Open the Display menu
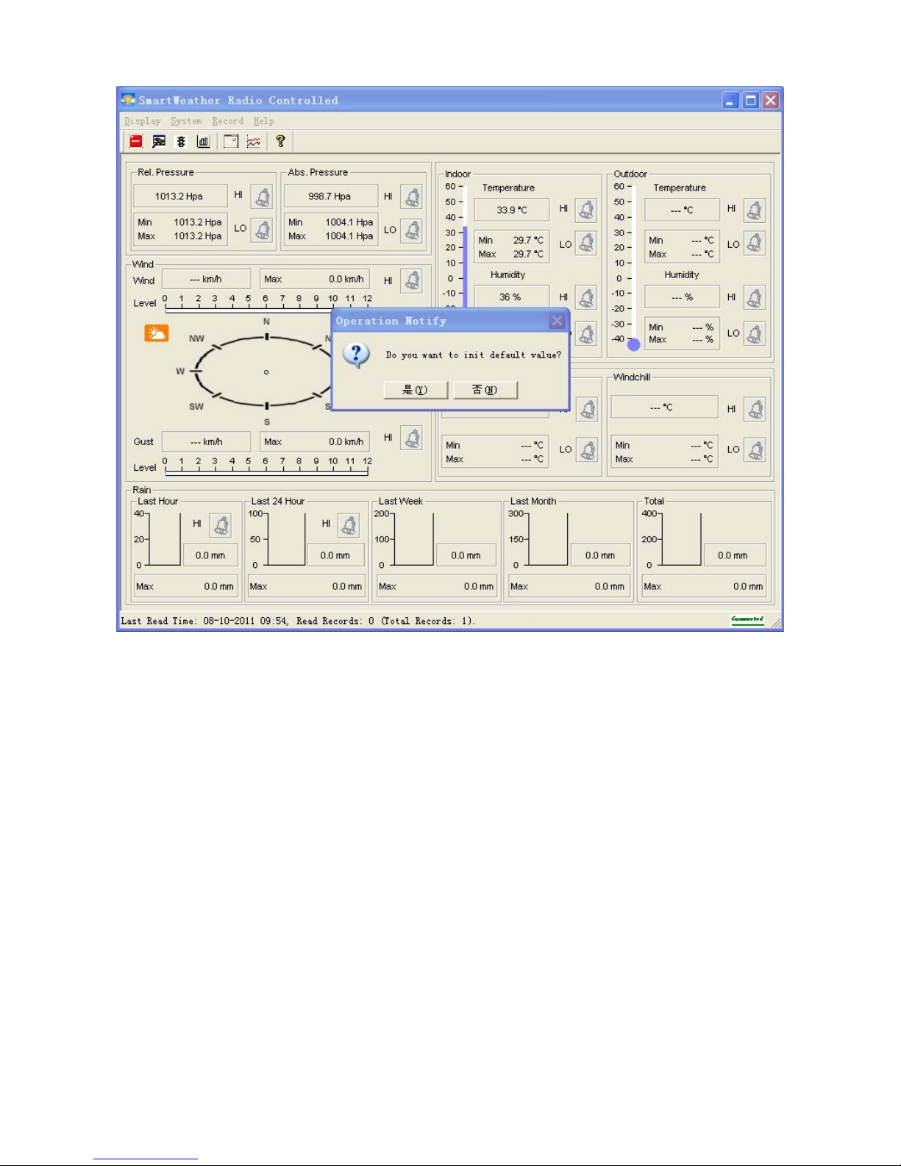The image size is (901, 1166). coord(143,121)
